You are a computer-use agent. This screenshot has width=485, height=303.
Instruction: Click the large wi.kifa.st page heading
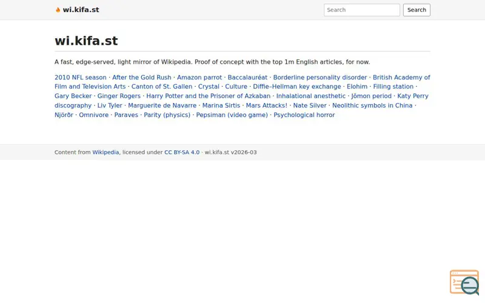(x=86, y=41)
